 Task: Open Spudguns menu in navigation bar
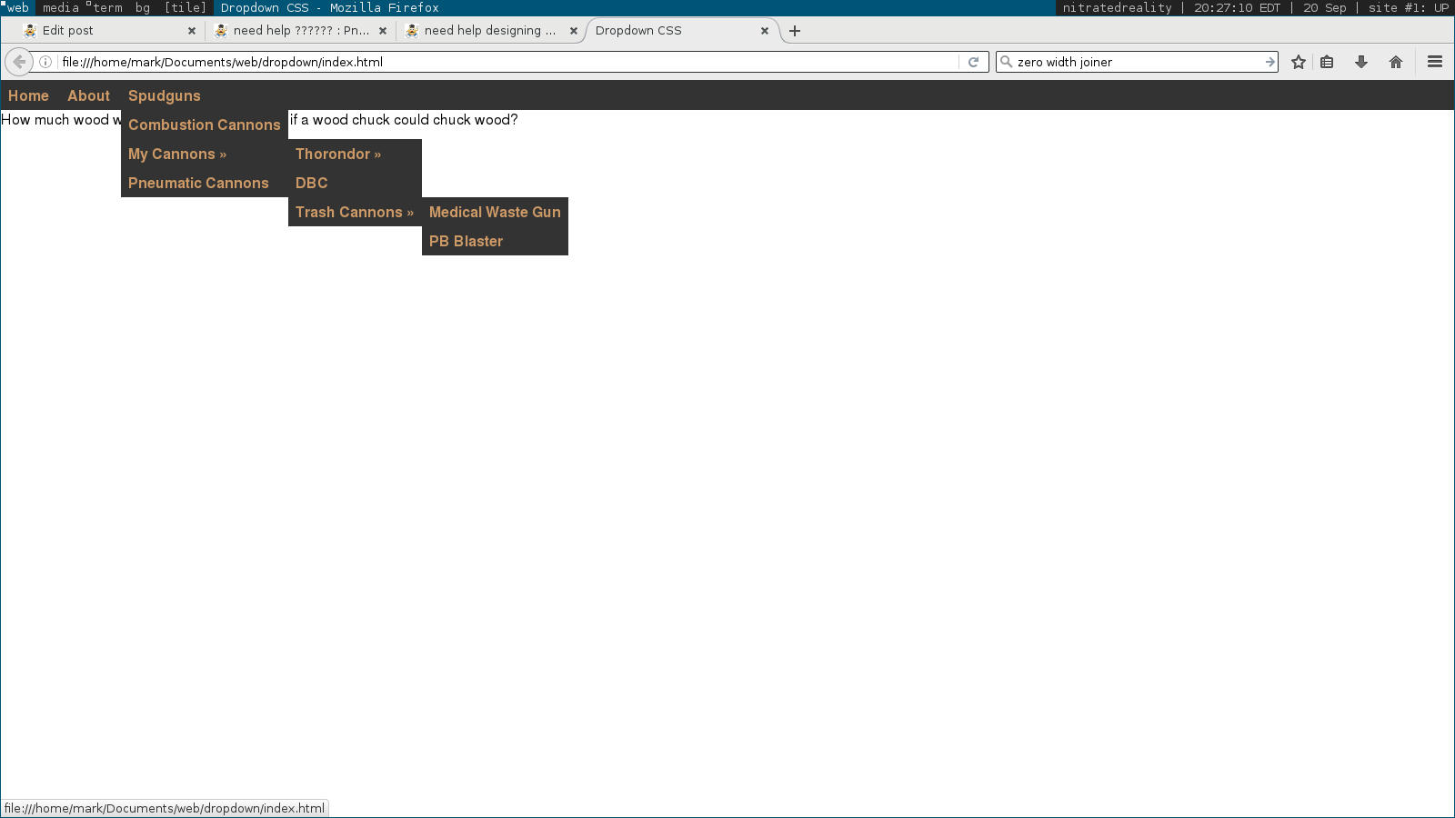click(164, 96)
